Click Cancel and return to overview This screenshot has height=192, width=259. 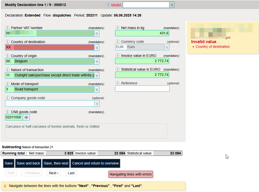(x=95, y=163)
